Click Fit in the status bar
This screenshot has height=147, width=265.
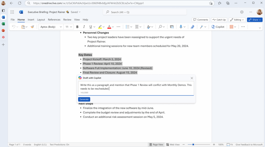coord(230,145)
